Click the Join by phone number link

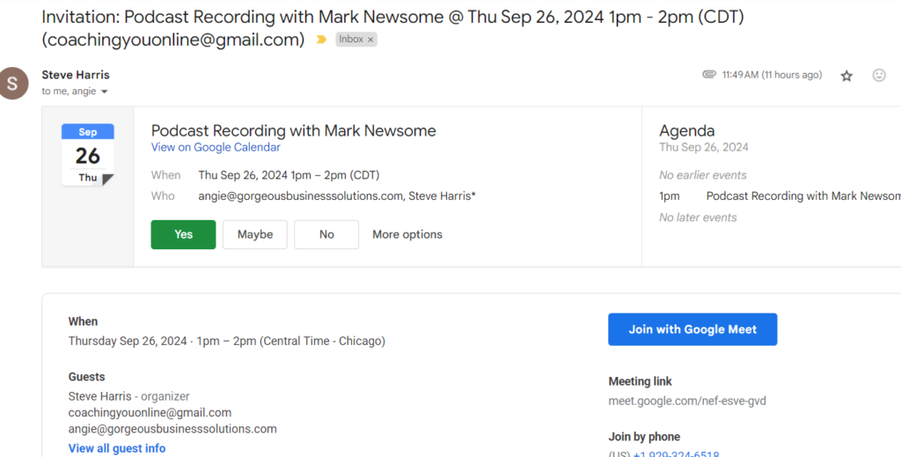(x=676, y=454)
